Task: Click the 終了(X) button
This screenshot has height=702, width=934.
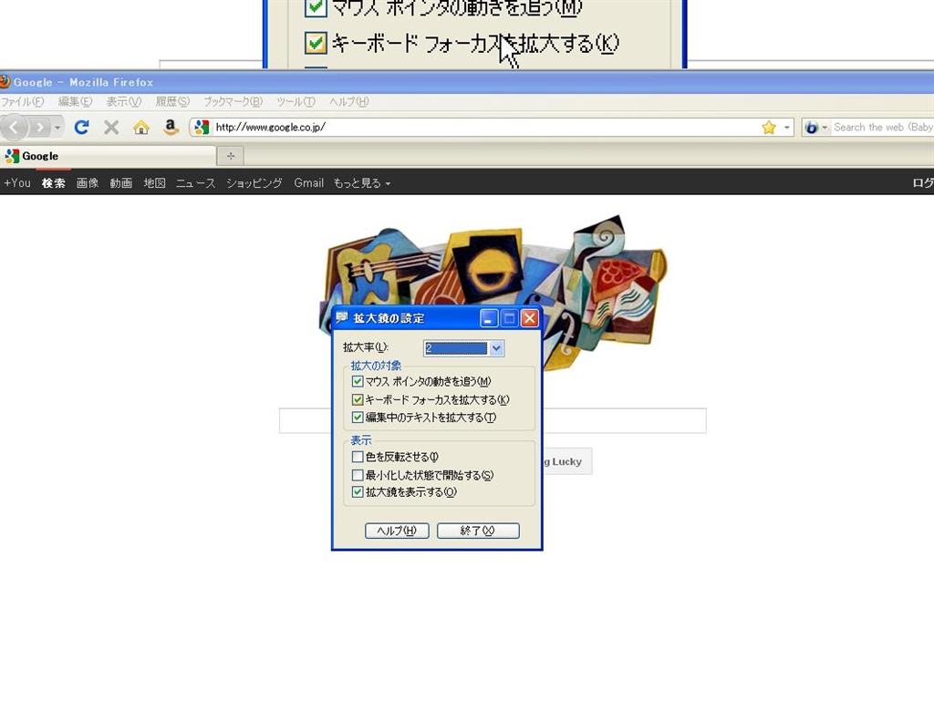Action: [478, 531]
